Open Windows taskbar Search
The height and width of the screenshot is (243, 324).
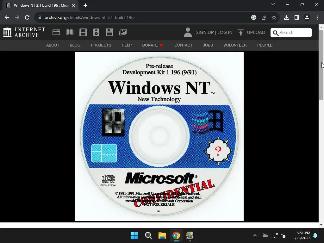point(148,235)
